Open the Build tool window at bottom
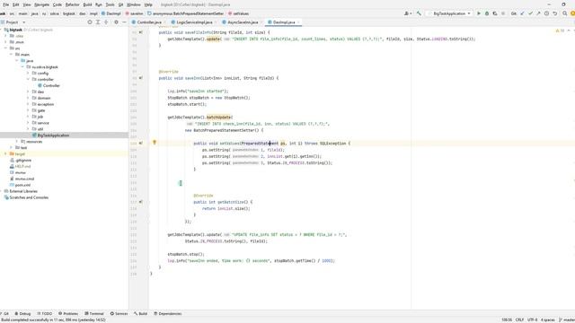 coord(141,314)
